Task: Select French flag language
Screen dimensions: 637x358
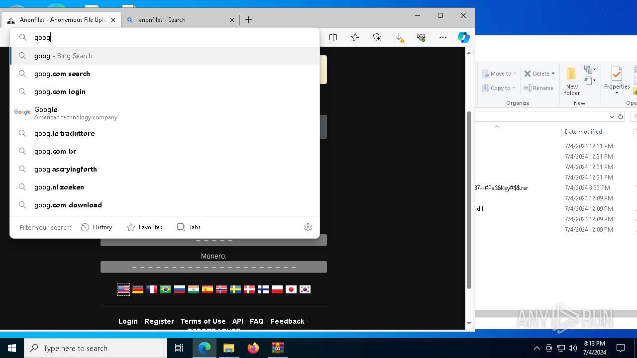Action: 152,289
